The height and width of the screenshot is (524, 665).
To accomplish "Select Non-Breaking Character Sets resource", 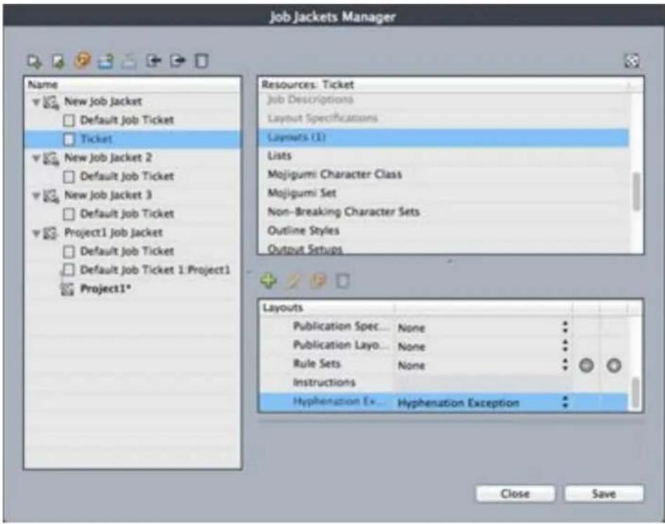I will 343,212.
